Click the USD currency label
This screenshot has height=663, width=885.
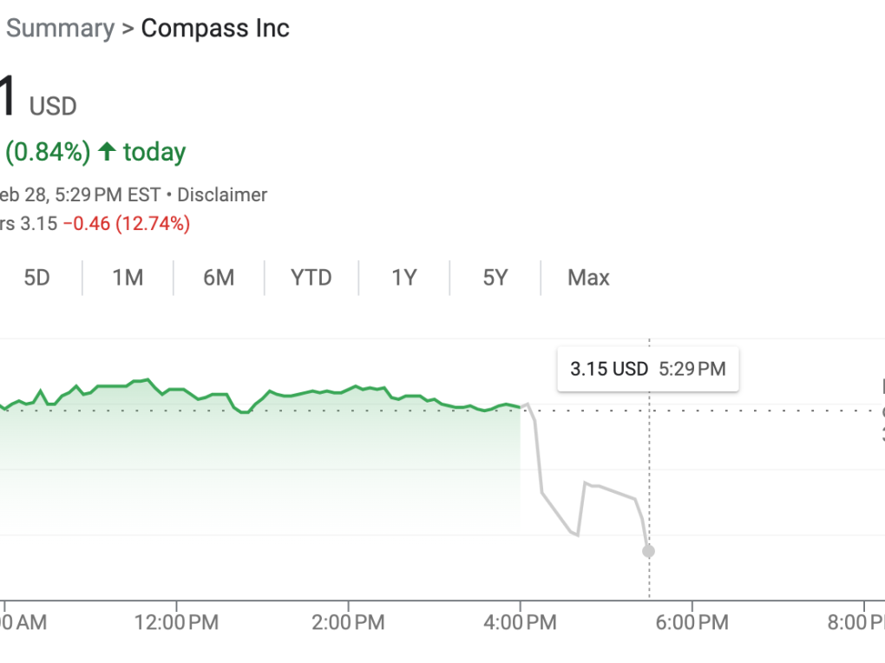[x=53, y=107]
